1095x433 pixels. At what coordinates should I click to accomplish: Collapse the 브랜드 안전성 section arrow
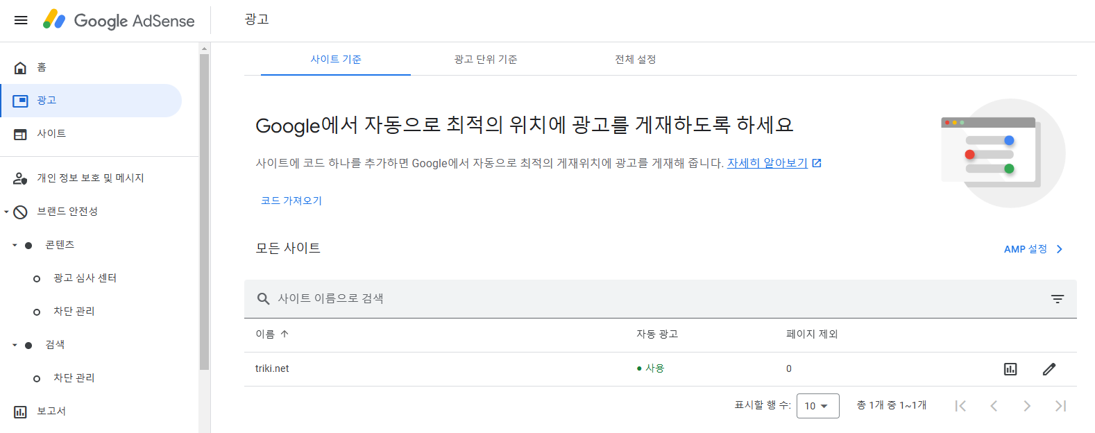tap(6, 212)
